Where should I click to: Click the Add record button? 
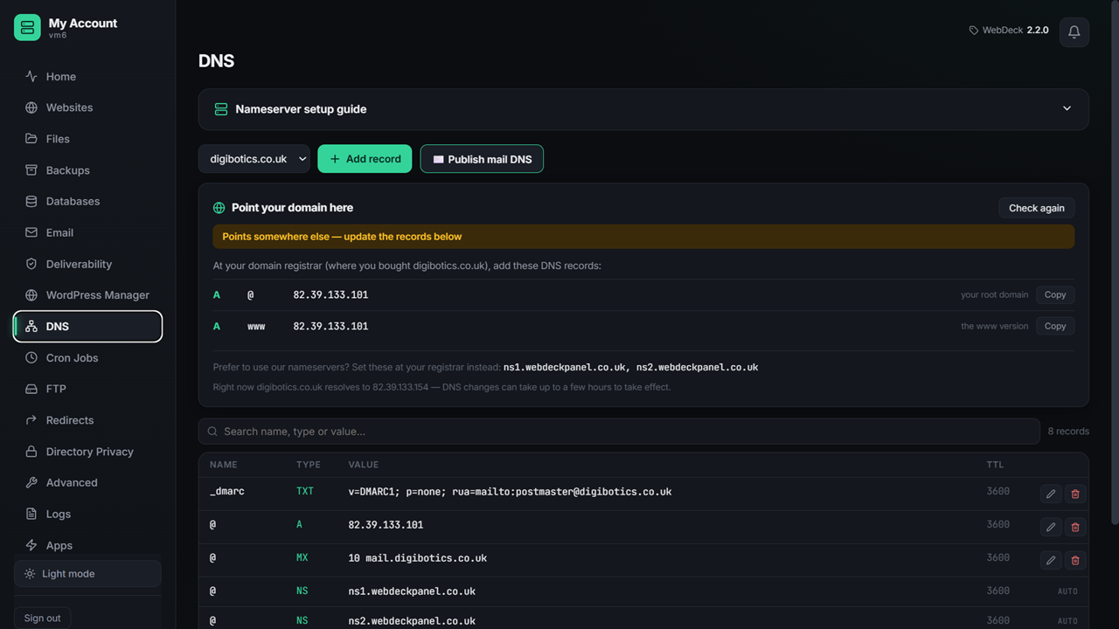coord(365,159)
